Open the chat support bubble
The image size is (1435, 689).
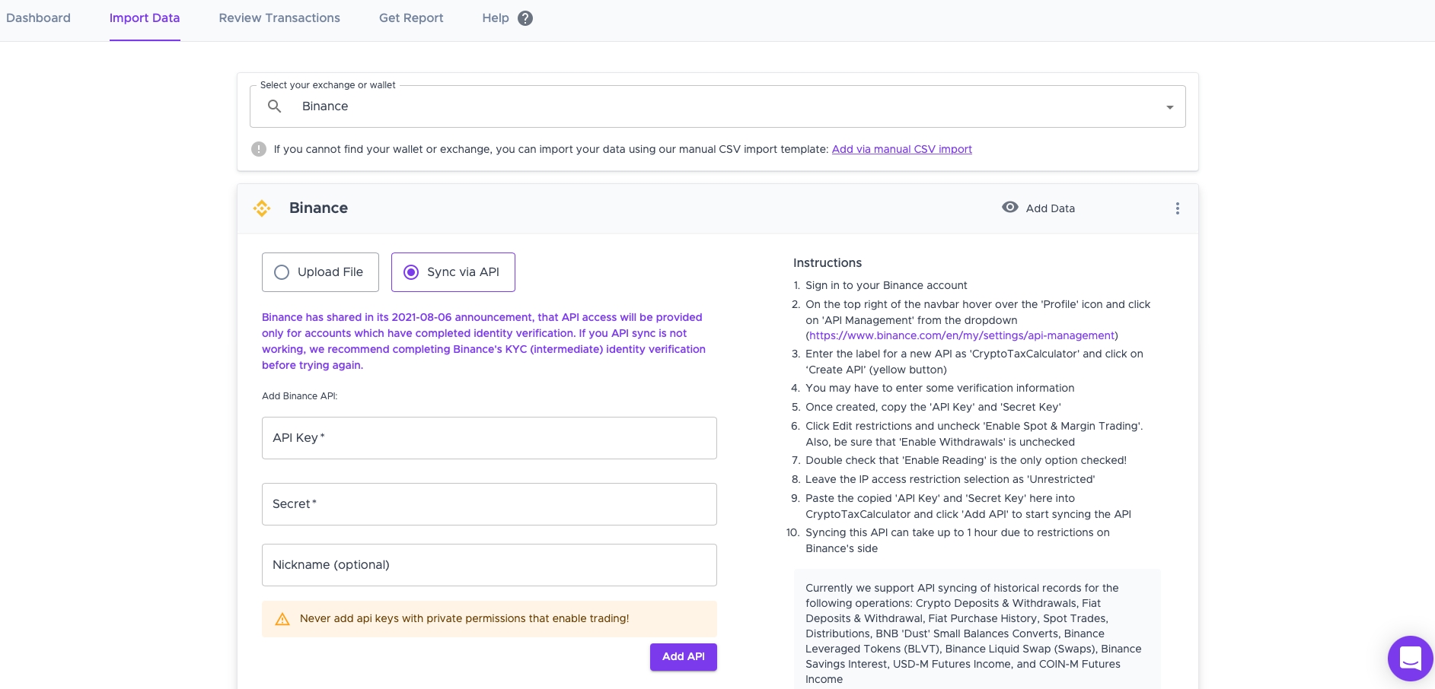(x=1410, y=658)
